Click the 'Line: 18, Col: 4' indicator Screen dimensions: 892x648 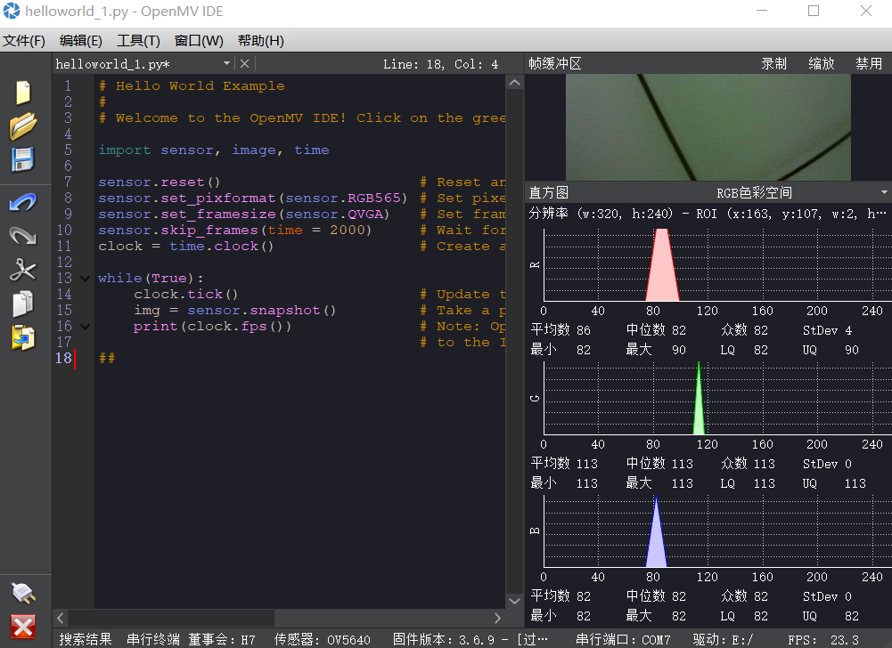point(440,64)
